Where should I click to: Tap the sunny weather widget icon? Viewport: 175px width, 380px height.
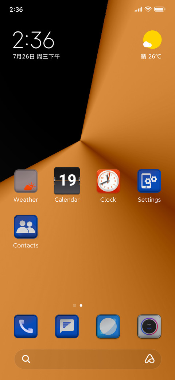[152, 39]
